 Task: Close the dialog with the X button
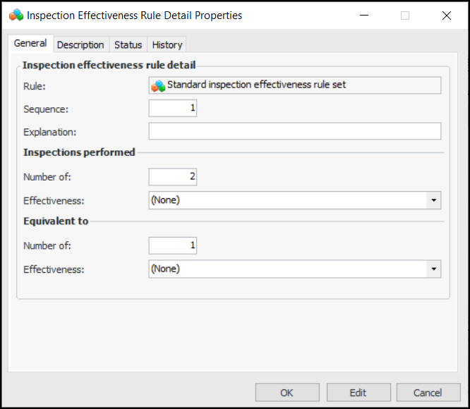[x=447, y=15]
